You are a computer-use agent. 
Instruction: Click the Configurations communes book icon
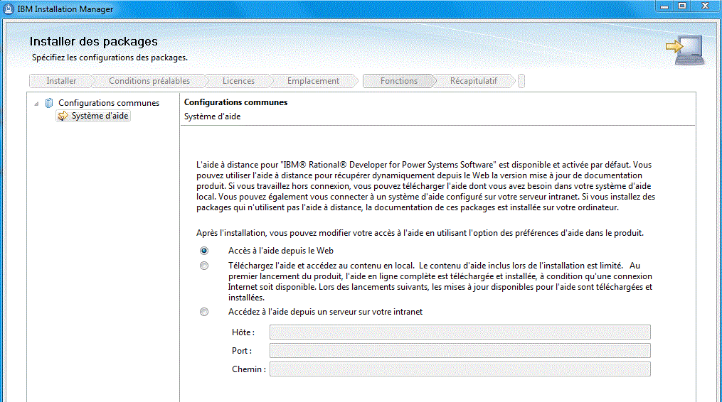49,103
